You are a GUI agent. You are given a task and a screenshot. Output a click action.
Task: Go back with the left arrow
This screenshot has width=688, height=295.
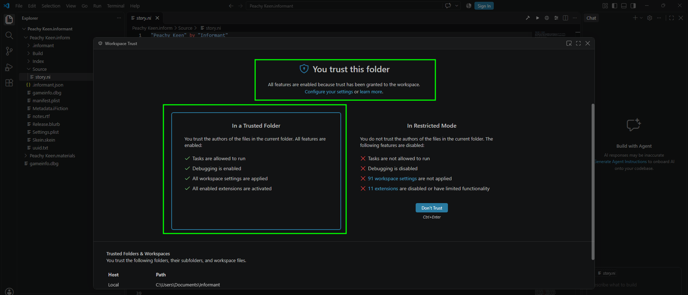[231, 6]
